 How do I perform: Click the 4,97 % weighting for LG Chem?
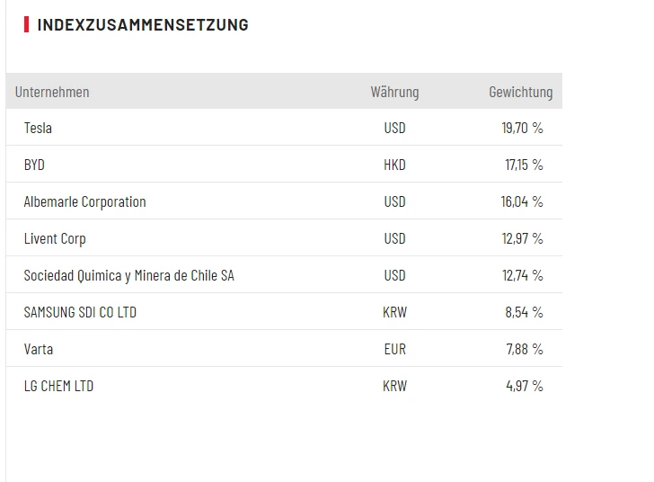(x=524, y=386)
